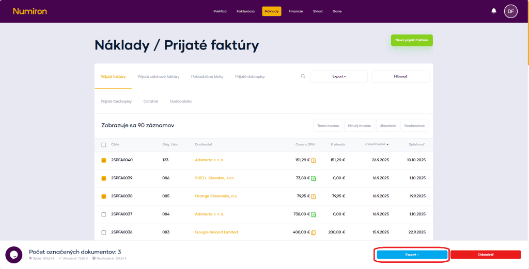Click due date 10.10.2025
The image size is (529, 269).
(416, 160)
